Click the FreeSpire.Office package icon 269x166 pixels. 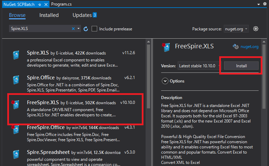[x=16, y=129]
